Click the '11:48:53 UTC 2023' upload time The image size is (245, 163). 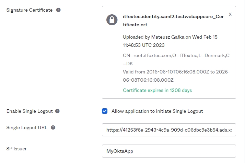(x=144, y=45)
